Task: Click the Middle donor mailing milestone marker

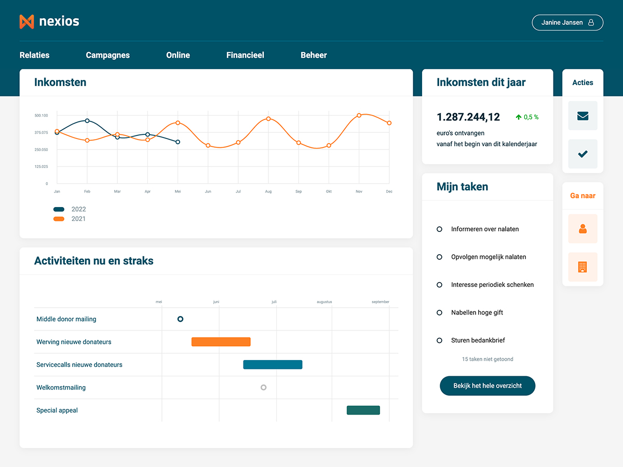Action: coord(180,319)
